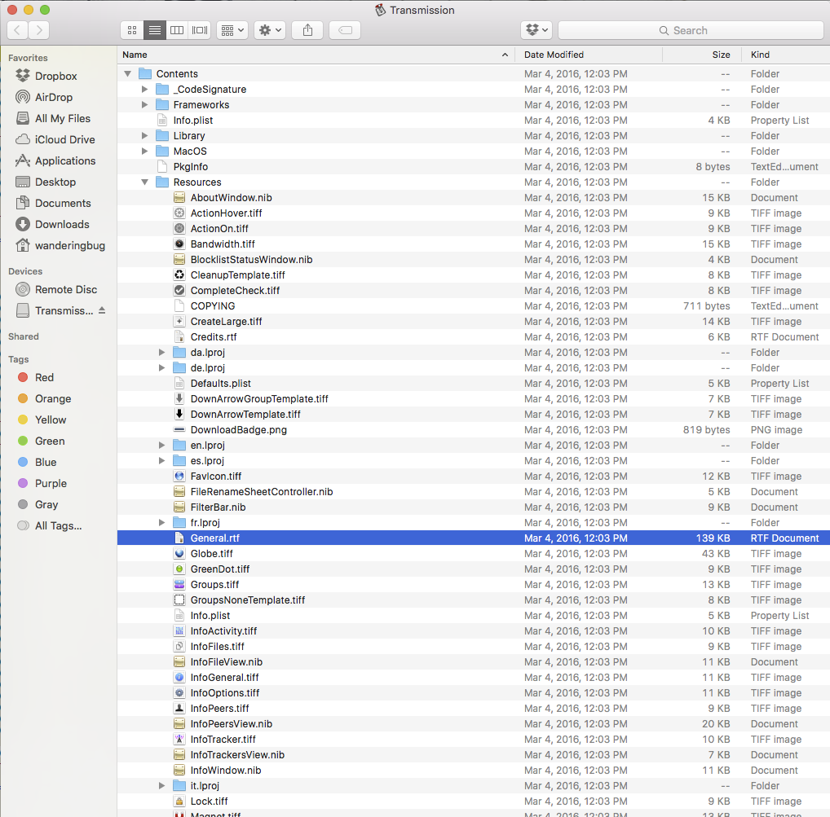Select the InfoPeers.tiff file icon
Image resolution: width=830 pixels, height=817 pixels.
[179, 709]
